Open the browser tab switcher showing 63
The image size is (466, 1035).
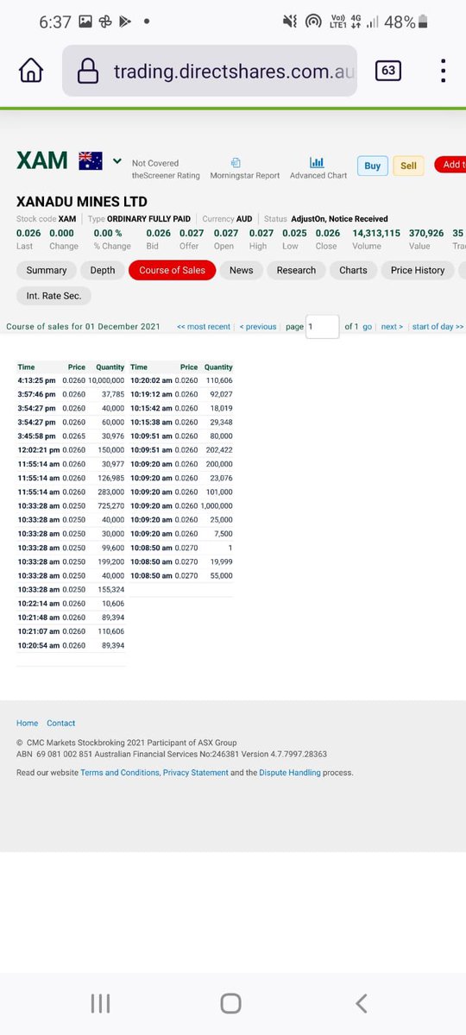388,71
